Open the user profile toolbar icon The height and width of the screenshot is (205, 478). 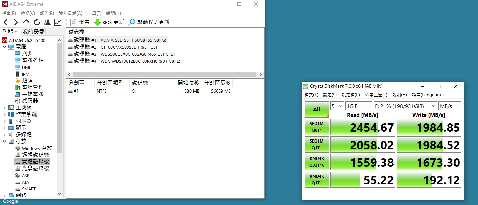point(47,22)
